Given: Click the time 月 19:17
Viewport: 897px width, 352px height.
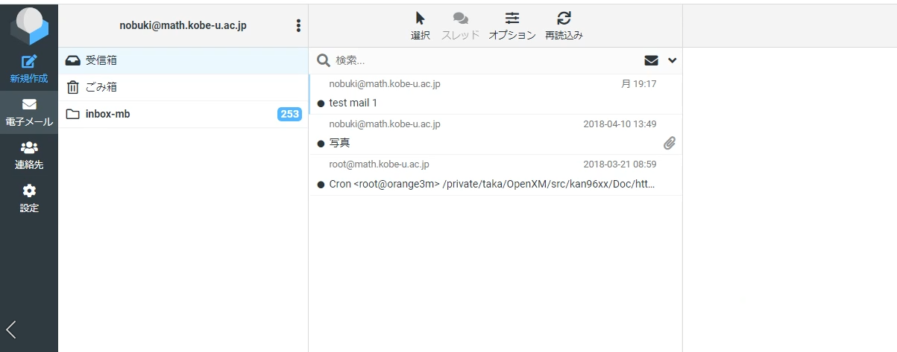Looking at the screenshot, I should (639, 84).
